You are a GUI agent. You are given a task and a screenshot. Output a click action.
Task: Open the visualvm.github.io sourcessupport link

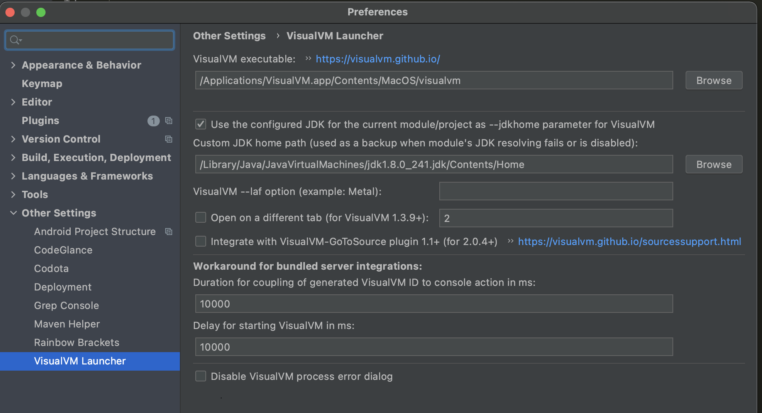[629, 242]
